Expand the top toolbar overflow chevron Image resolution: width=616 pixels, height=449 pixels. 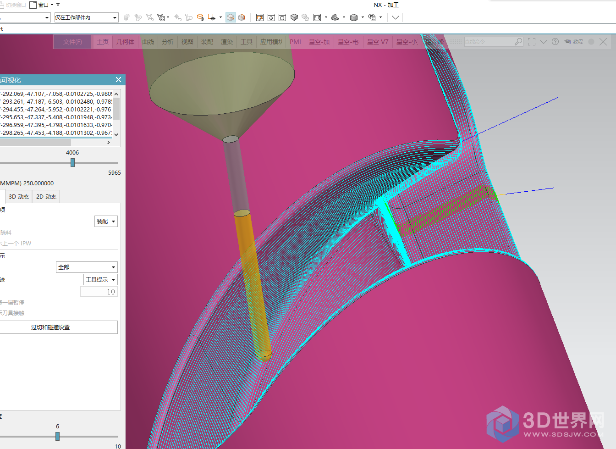[x=396, y=17]
